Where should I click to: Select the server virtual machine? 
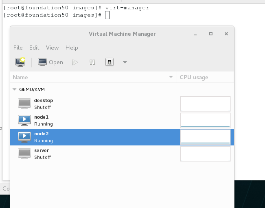click(122, 154)
